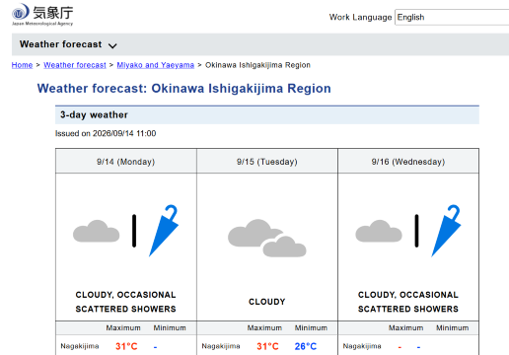This screenshot has height=355, width=509.
Task: Select the 9/14 (Monday) column header
Action: coord(126,162)
